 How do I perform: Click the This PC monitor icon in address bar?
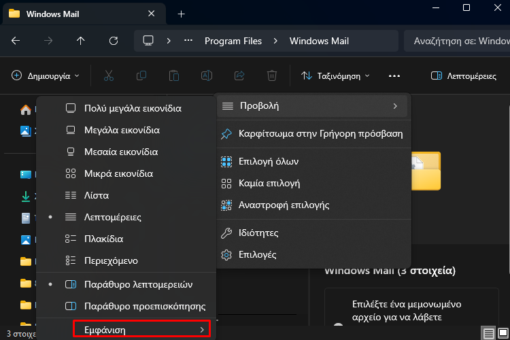coord(148,41)
